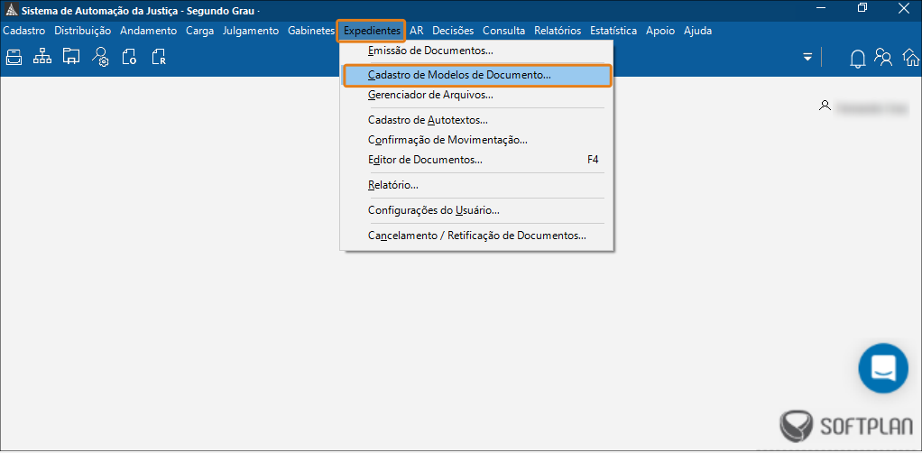Open the Apoio menu

coord(660,31)
